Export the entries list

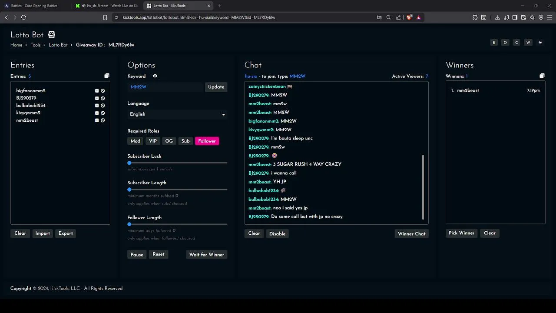click(x=66, y=233)
